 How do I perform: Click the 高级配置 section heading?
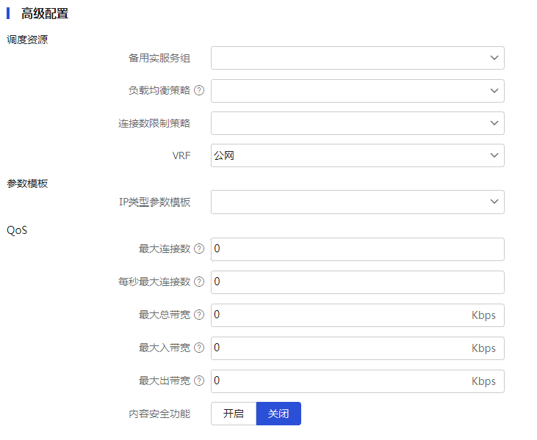[45, 14]
